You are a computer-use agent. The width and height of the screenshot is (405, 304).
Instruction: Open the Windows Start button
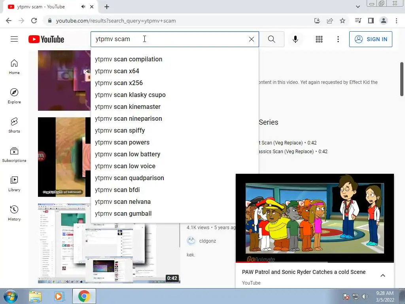tap(10, 296)
